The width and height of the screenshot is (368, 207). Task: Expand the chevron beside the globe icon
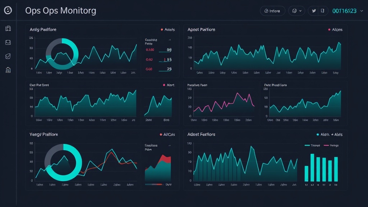(300, 11)
